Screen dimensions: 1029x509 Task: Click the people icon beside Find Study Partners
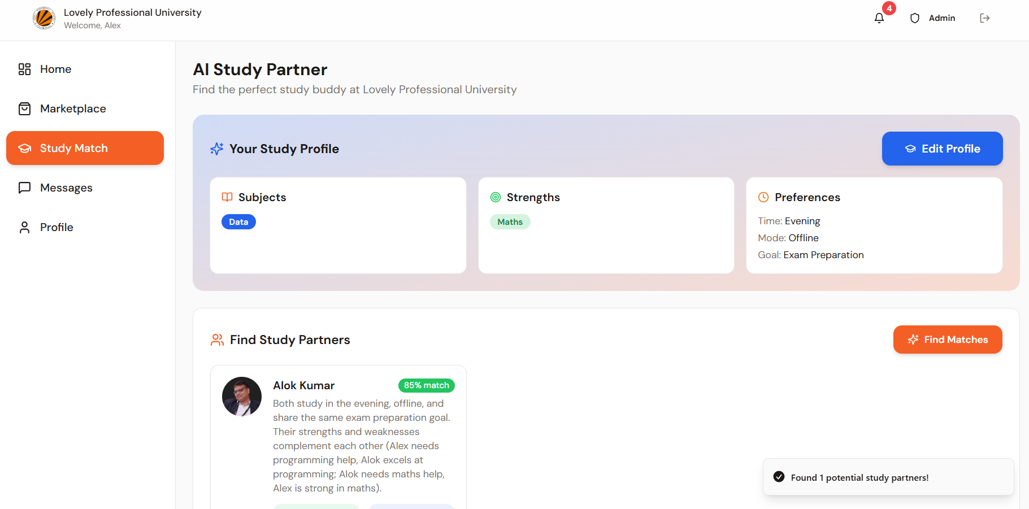(217, 340)
